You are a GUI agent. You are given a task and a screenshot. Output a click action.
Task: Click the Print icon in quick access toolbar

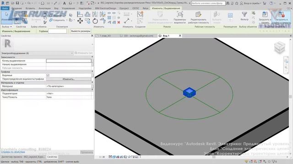tap(43, 3)
